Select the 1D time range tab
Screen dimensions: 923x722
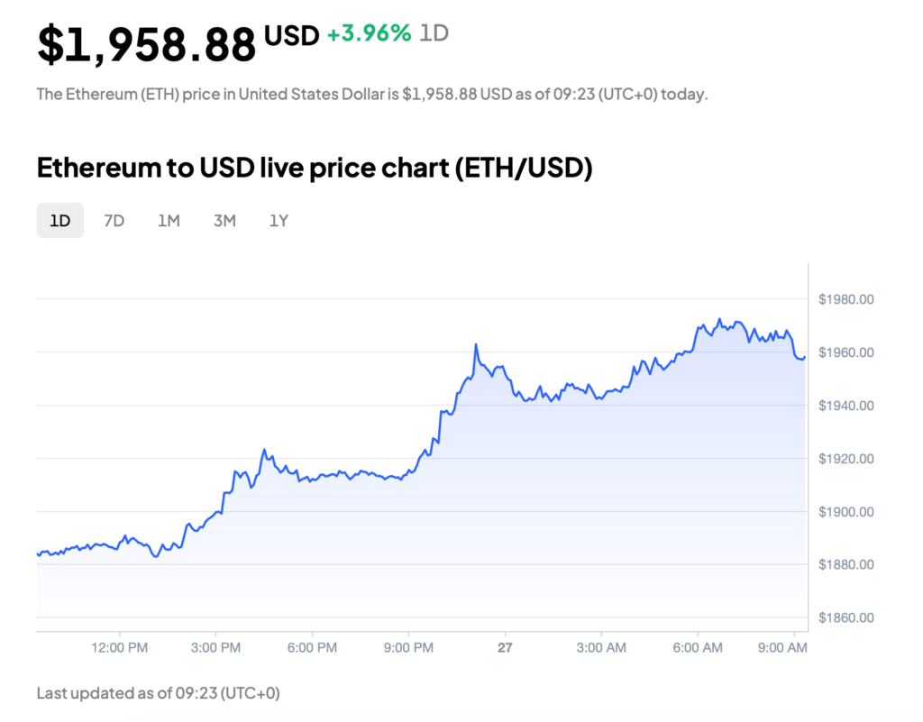pos(60,221)
